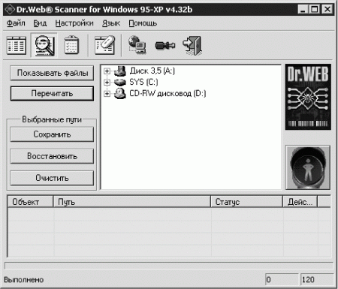
Task: Open the Вид menu
Action: click(x=40, y=23)
